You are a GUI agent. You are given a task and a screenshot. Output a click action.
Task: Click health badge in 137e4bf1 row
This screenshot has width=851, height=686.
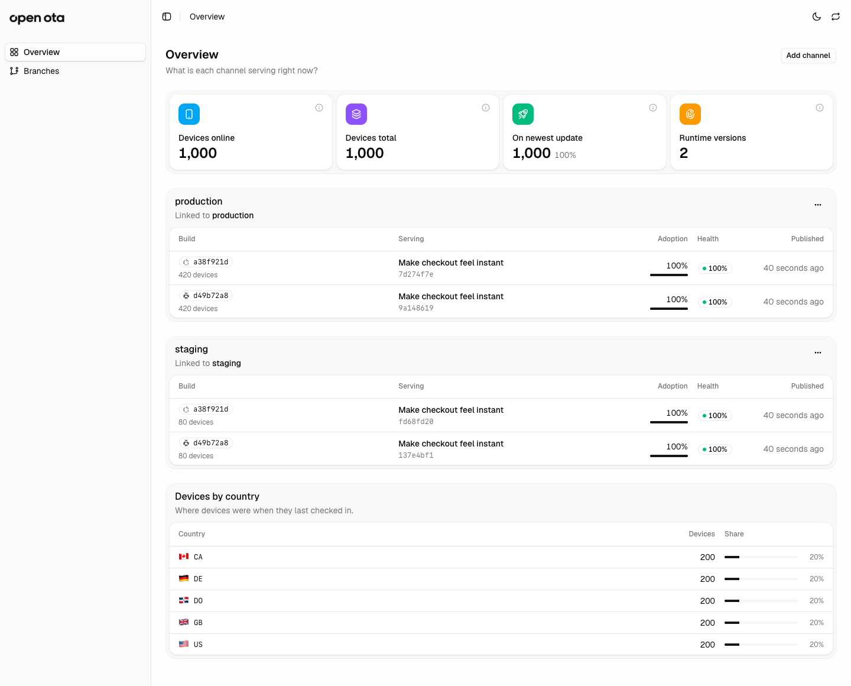[715, 449]
